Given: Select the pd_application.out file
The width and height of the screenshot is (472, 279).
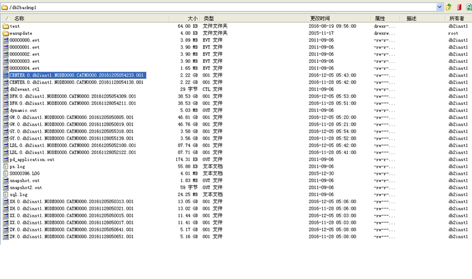Looking at the screenshot, I should pyautogui.click(x=32, y=159).
